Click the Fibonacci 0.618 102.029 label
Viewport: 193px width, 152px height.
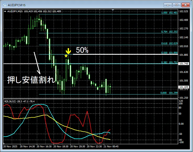(169, 43)
